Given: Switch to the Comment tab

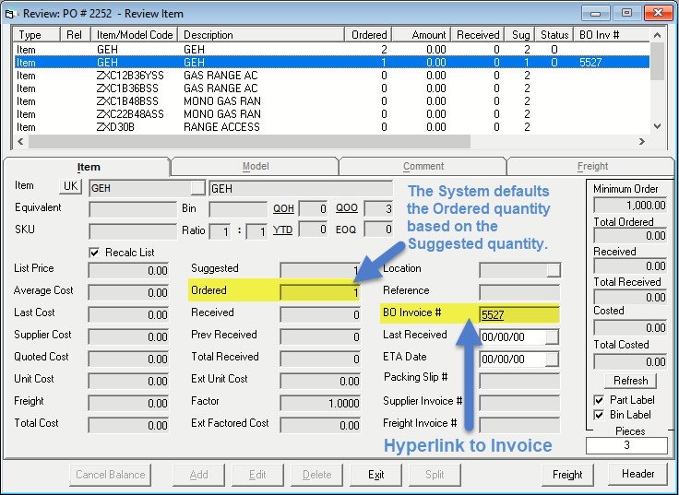Looking at the screenshot, I should tap(423, 167).
